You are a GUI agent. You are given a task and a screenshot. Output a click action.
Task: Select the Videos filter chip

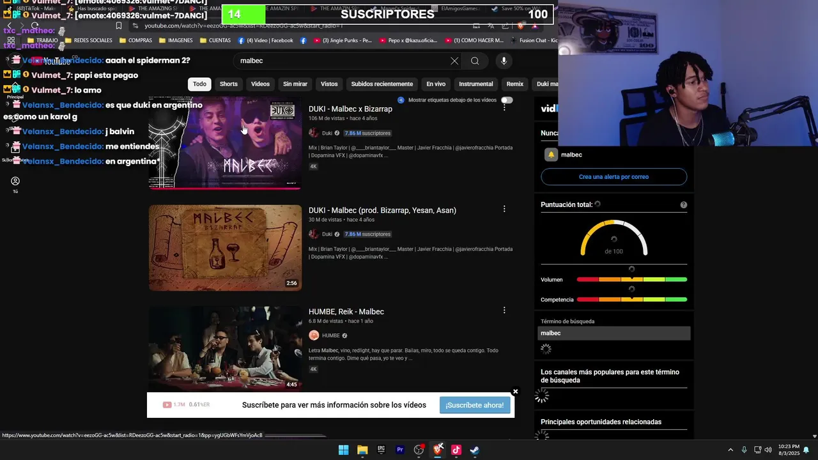[x=260, y=84]
